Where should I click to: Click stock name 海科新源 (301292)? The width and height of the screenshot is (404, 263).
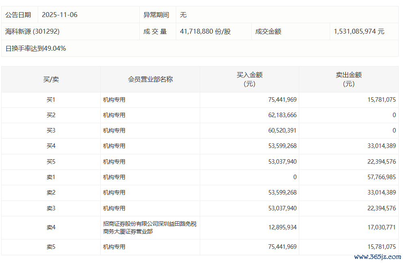(x=32, y=31)
